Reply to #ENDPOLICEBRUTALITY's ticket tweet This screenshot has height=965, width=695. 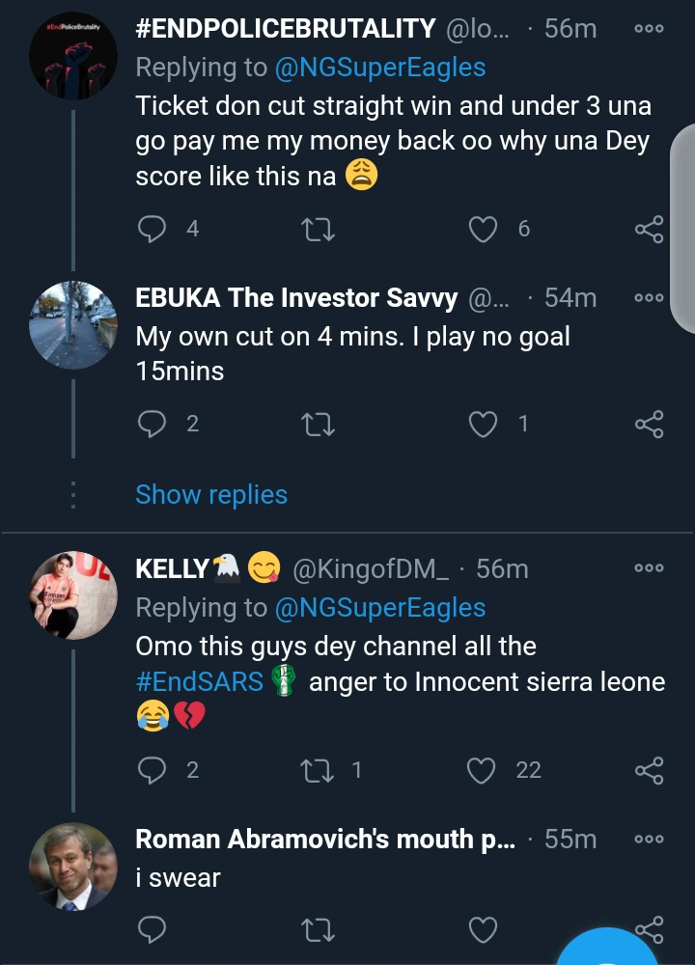pyautogui.click(x=153, y=229)
